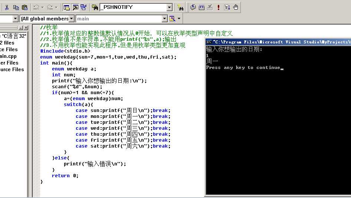
Task: Click the Stop Build icon
Action: click(x=210, y=7)
